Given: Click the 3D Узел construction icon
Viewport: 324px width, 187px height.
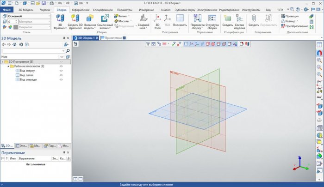Looking at the screenshot, I should click(158, 18).
